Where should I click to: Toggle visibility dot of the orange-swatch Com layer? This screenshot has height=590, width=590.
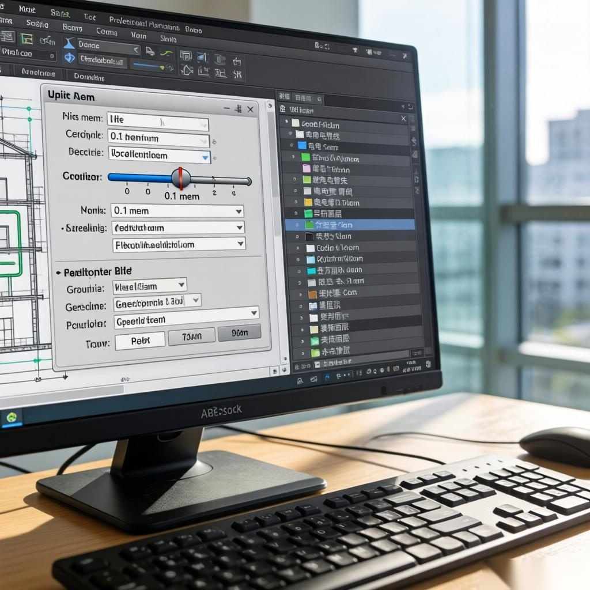(300, 294)
